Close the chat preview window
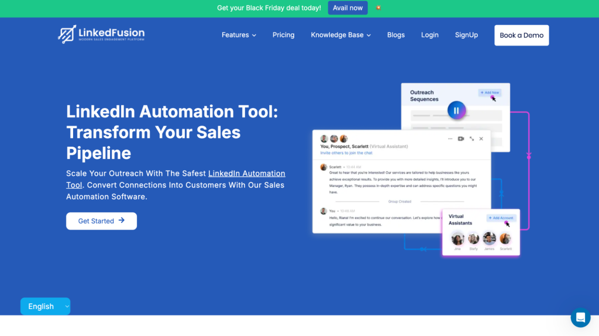Image resolution: width=599 pixels, height=336 pixels. (481, 138)
